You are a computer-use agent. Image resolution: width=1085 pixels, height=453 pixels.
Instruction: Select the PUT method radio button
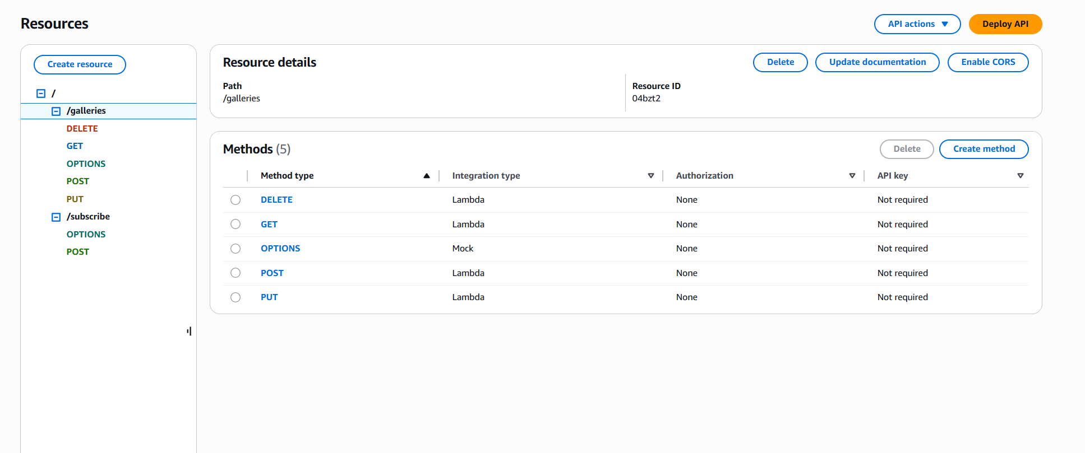[x=236, y=297]
